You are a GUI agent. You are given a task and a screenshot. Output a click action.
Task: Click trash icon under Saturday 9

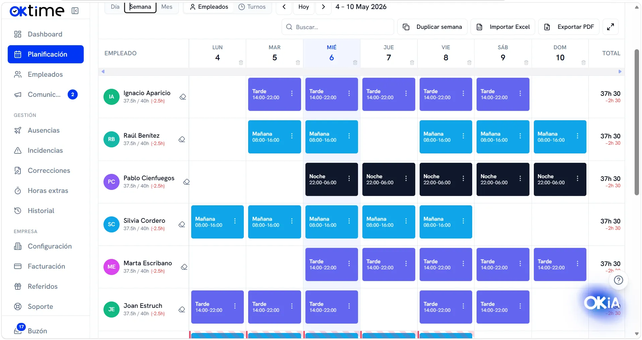click(x=526, y=63)
